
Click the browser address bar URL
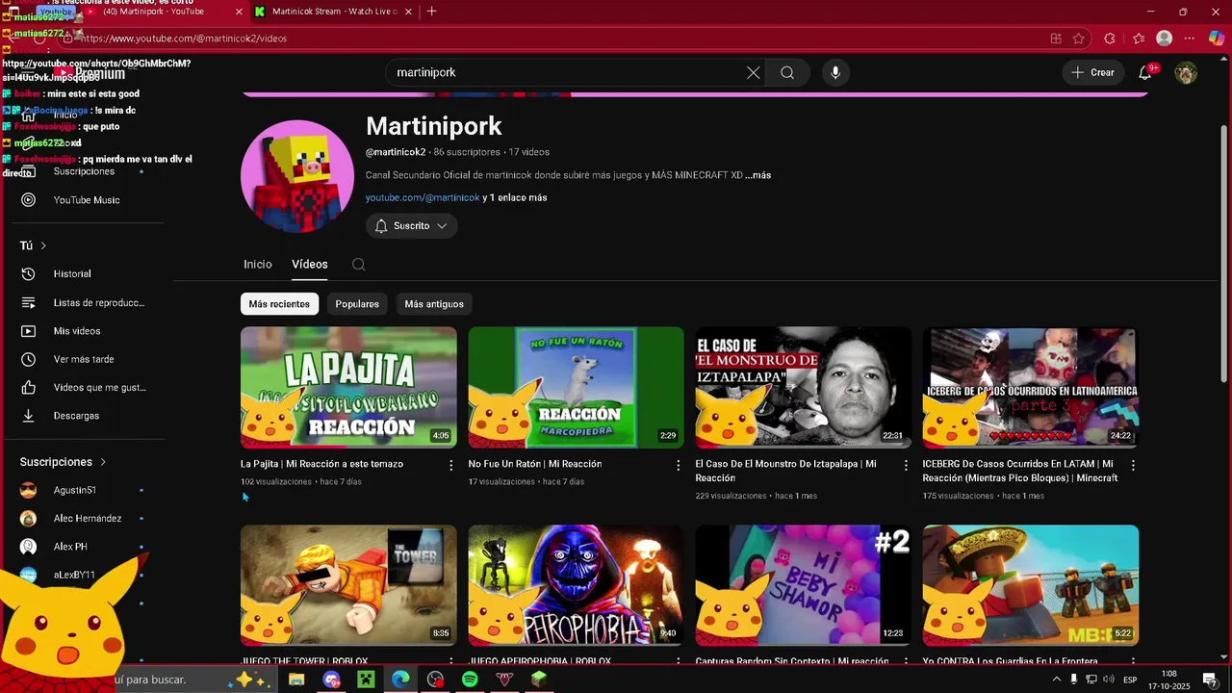coord(183,38)
